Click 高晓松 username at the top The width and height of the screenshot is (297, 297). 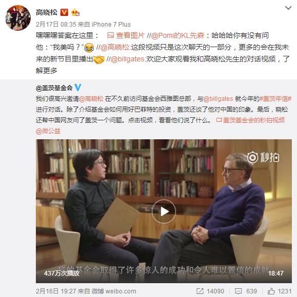[47, 12]
